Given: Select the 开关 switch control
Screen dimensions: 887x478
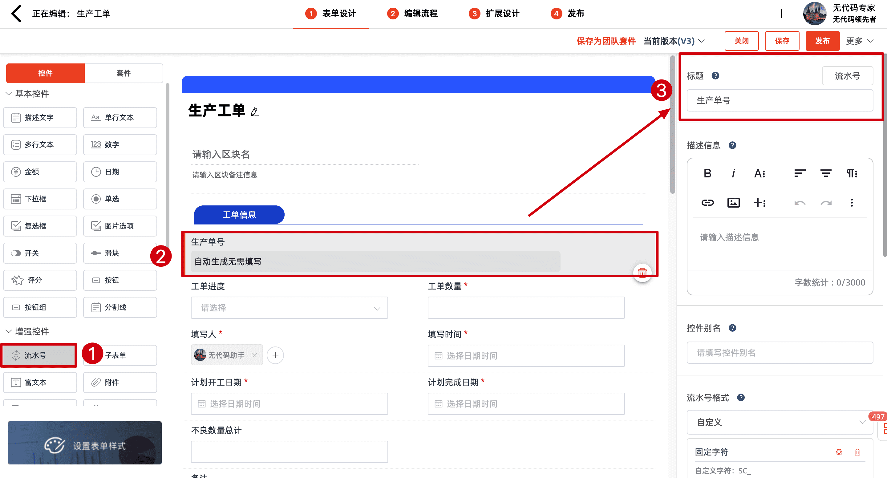Looking at the screenshot, I should point(40,253).
